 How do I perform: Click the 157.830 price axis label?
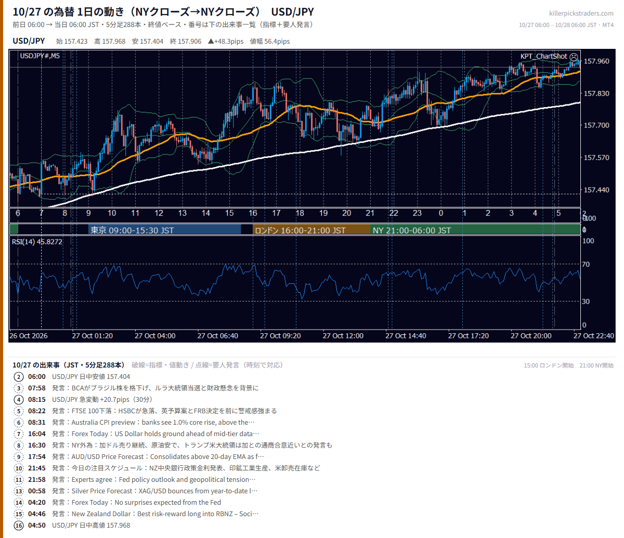coord(596,94)
